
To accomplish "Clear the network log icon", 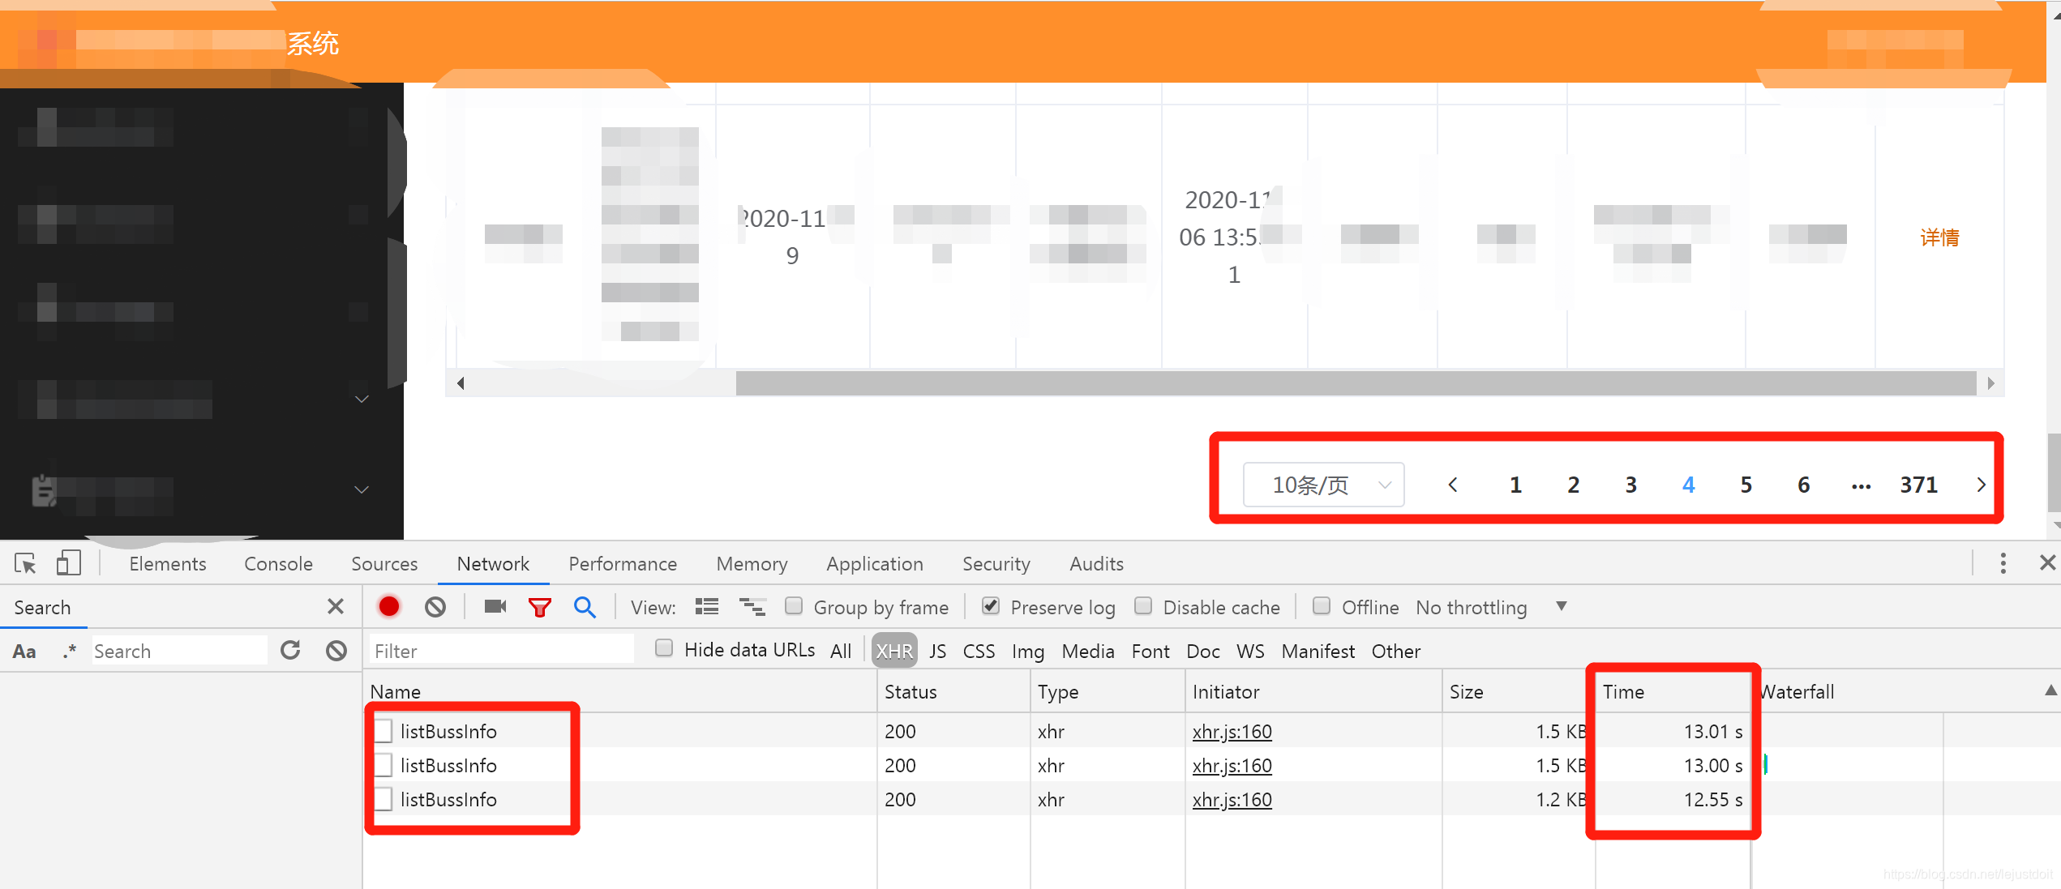I will click(435, 607).
